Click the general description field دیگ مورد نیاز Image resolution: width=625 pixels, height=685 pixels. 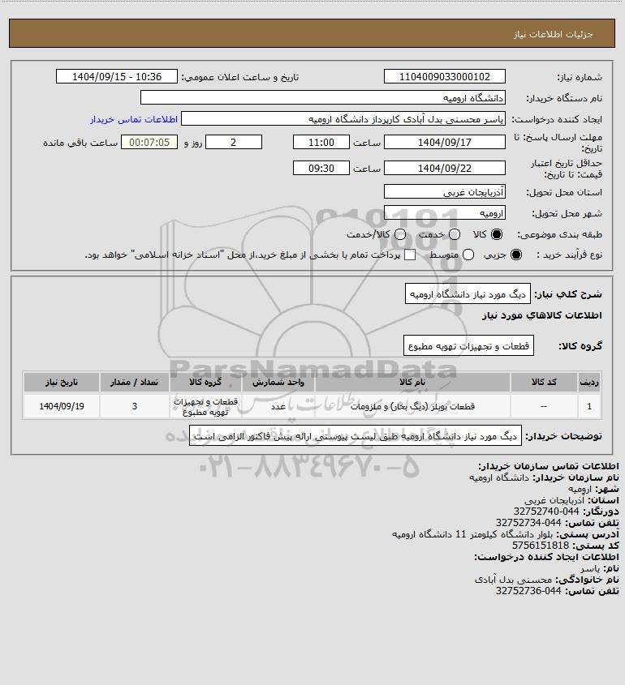point(468,294)
